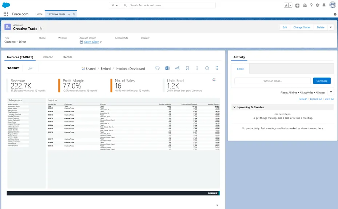Open the App Launcher grid
Screen dimensions: 338x209
coord(6,14)
